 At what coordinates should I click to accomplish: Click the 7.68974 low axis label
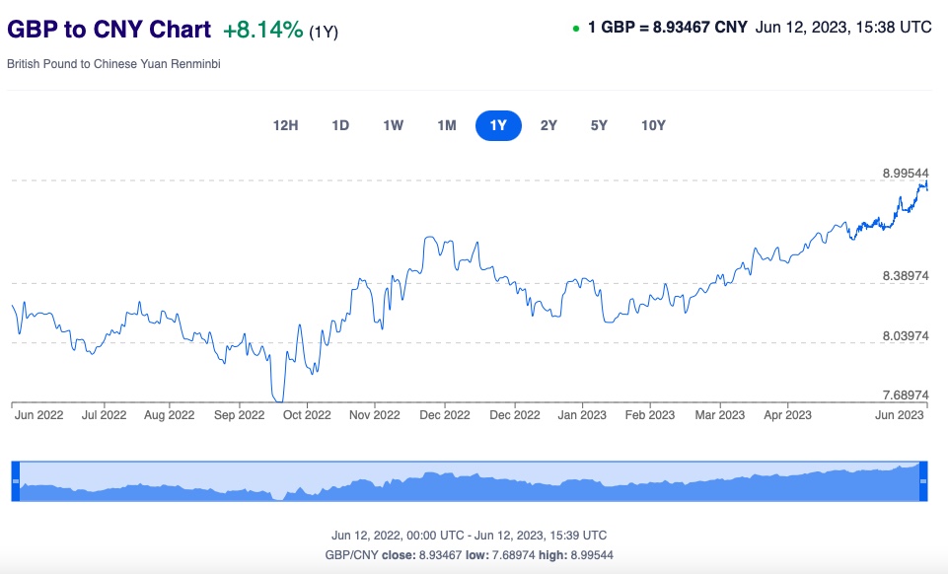coord(906,395)
